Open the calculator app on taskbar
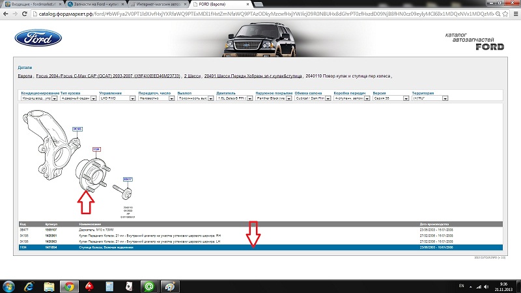 (x=109, y=286)
